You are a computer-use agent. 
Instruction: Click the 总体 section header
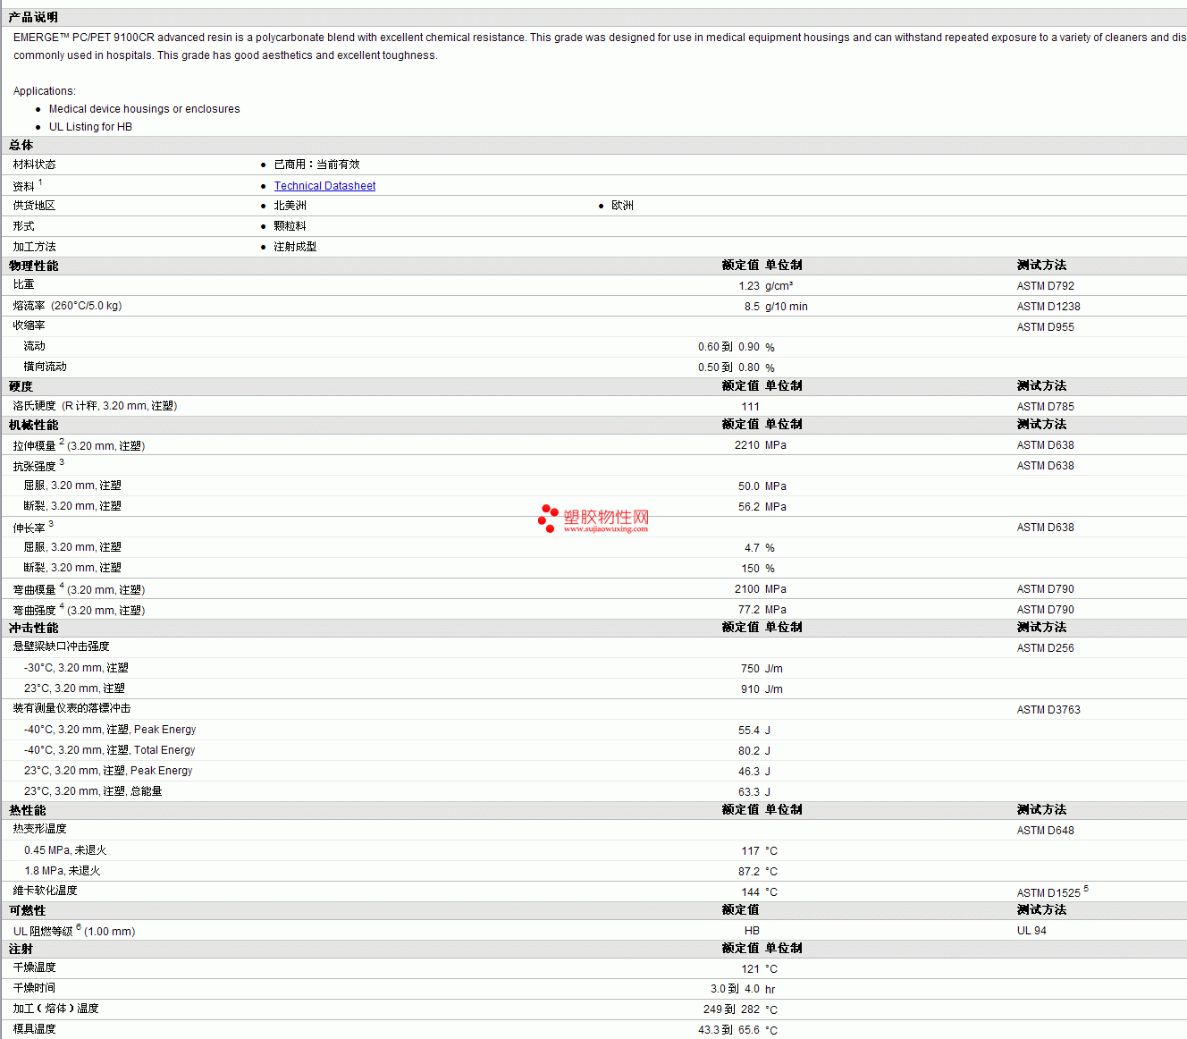click(x=21, y=145)
